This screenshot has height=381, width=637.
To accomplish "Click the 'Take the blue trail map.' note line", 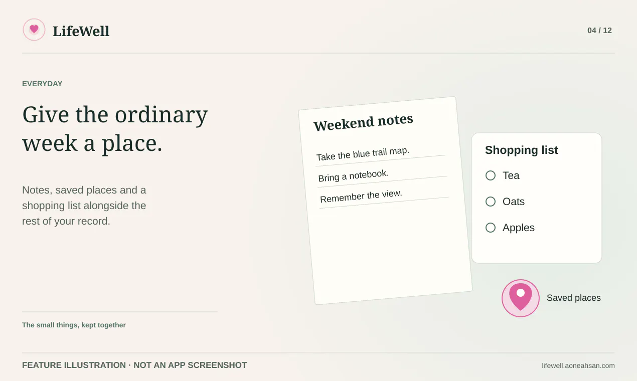I will [363, 153].
